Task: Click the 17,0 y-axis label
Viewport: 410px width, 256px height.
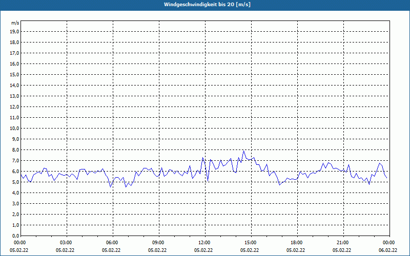Action: tap(15, 53)
